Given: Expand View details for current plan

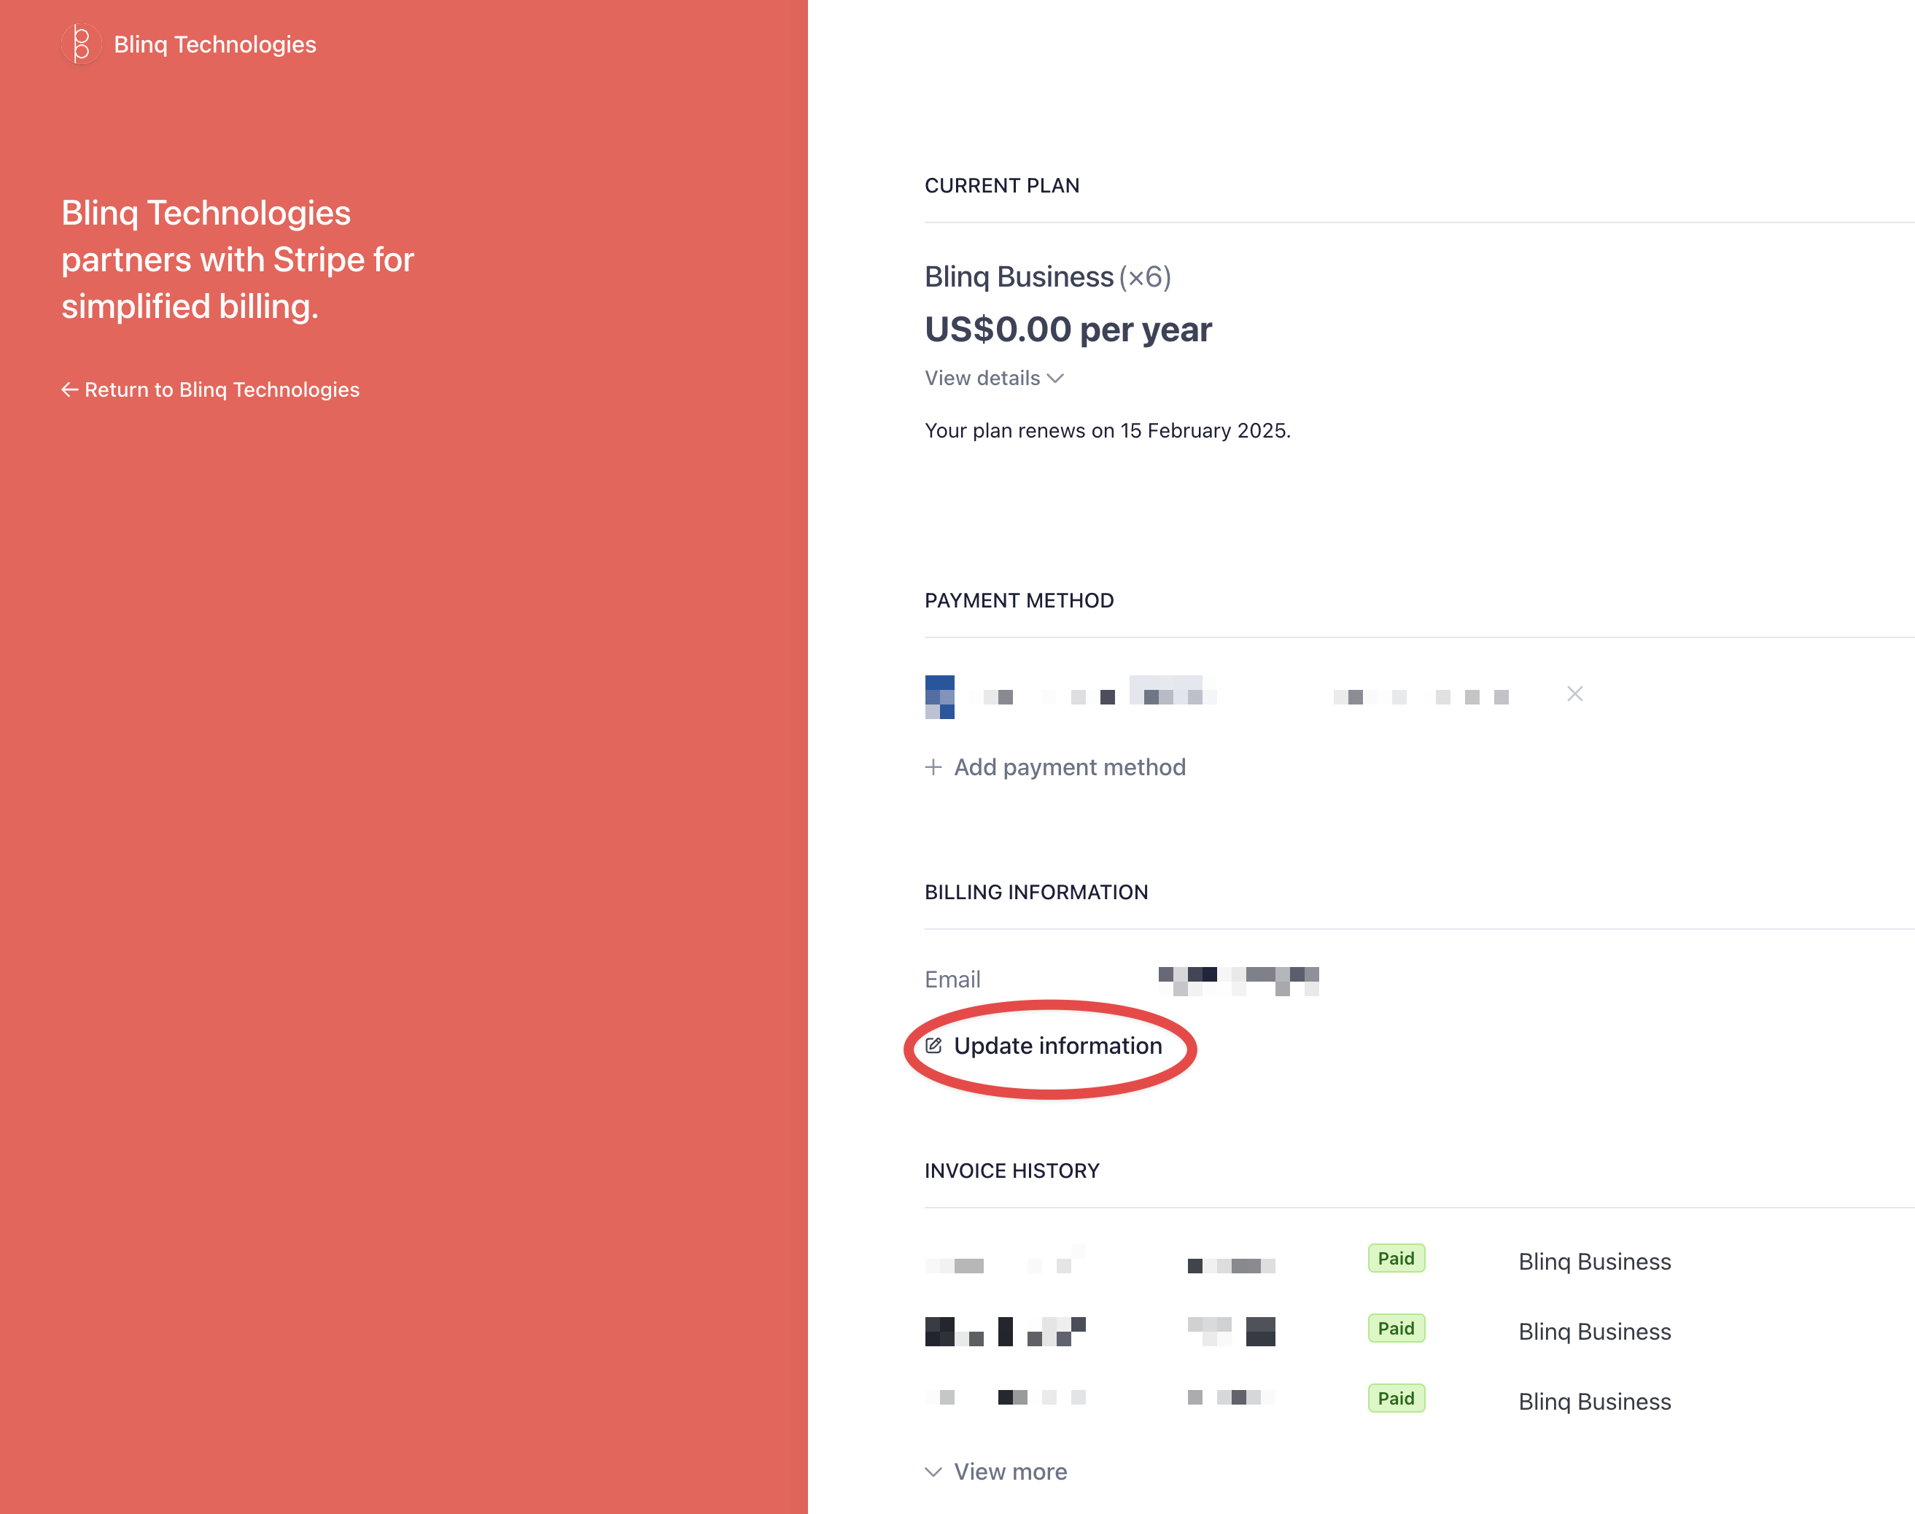Looking at the screenshot, I should pyautogui.click(x=993, y=378).
